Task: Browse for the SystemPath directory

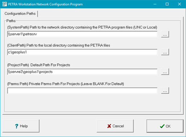Action: coord(165,34)
